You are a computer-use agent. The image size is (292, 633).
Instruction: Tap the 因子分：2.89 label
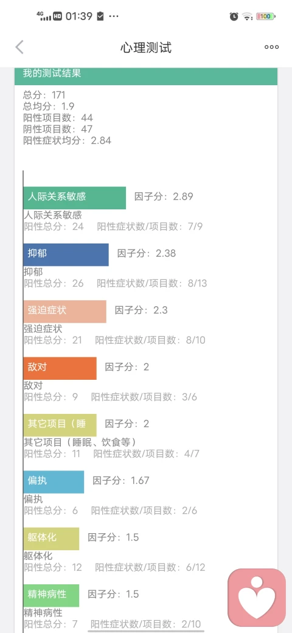pos(164,197)
